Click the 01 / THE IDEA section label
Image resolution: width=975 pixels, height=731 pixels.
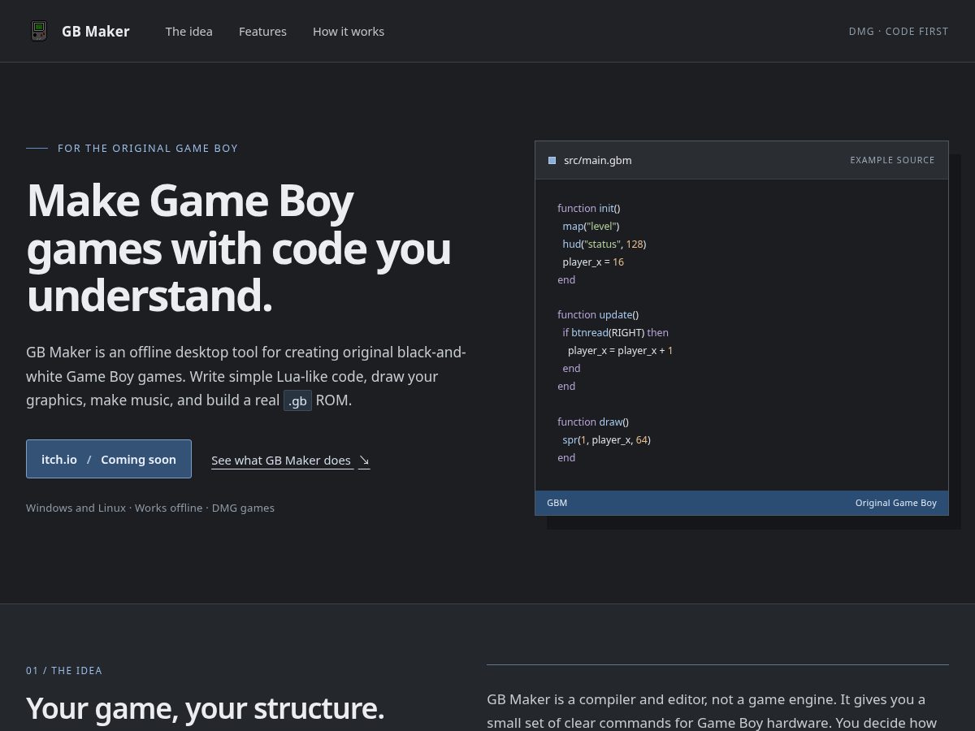pos(64,671)
